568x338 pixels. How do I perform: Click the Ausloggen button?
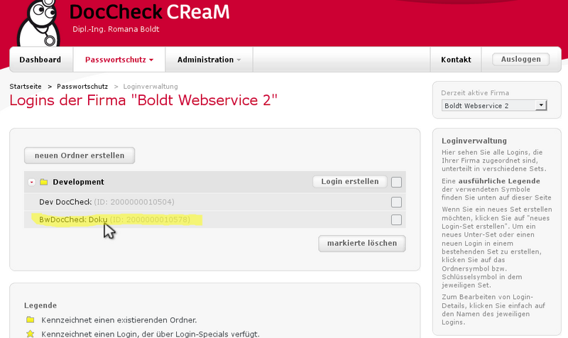point(521,59)
